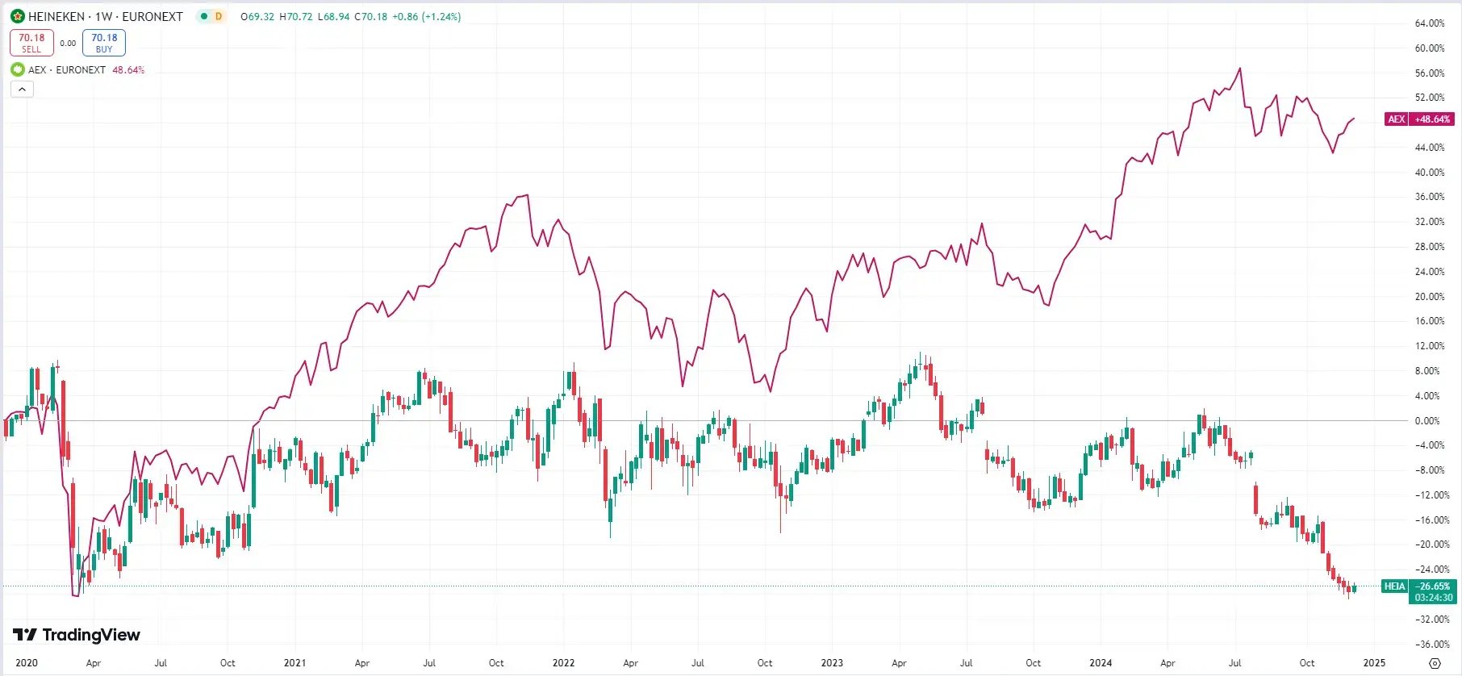
Task: Click the +48.64% price scale label
Action: coord(1433,119)
